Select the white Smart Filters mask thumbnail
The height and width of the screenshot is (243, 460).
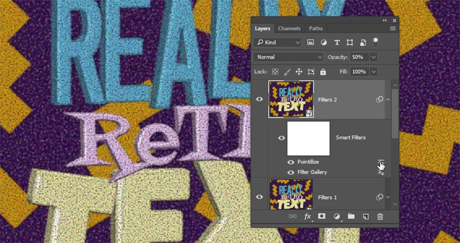click(x=308, y=139)
